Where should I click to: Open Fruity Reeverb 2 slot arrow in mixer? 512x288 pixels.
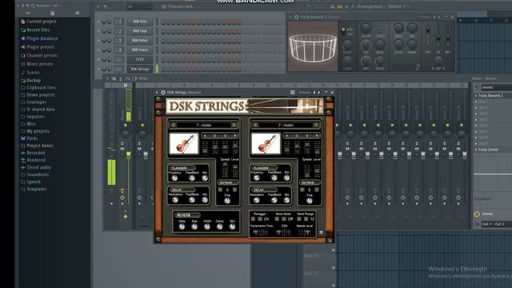point(476,96)
